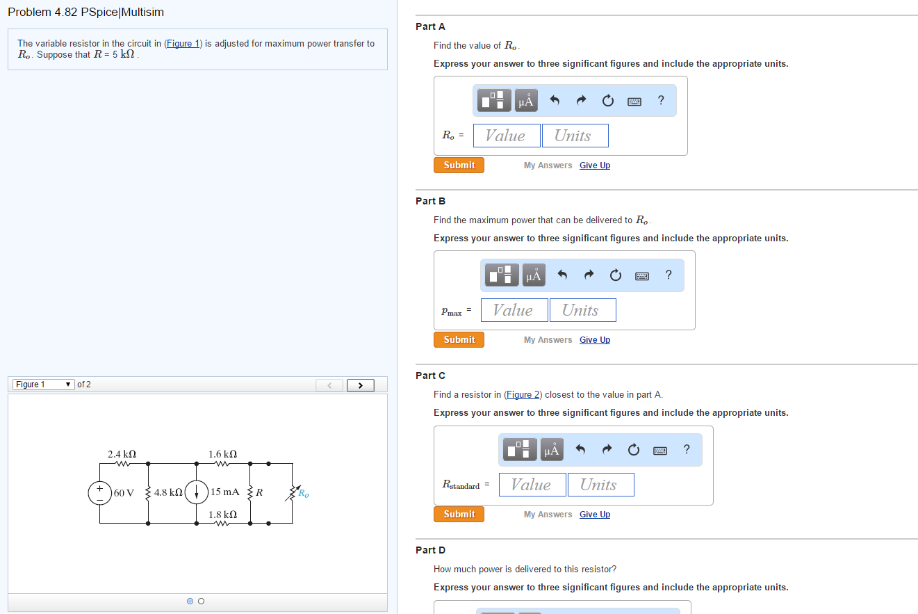Select the first pagination dot below the figure
This screenshot has width=918, height=614.
(190, 601)
